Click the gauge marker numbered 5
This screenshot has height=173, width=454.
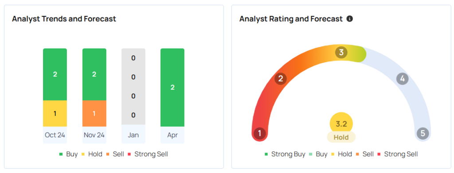click(423, 133)
